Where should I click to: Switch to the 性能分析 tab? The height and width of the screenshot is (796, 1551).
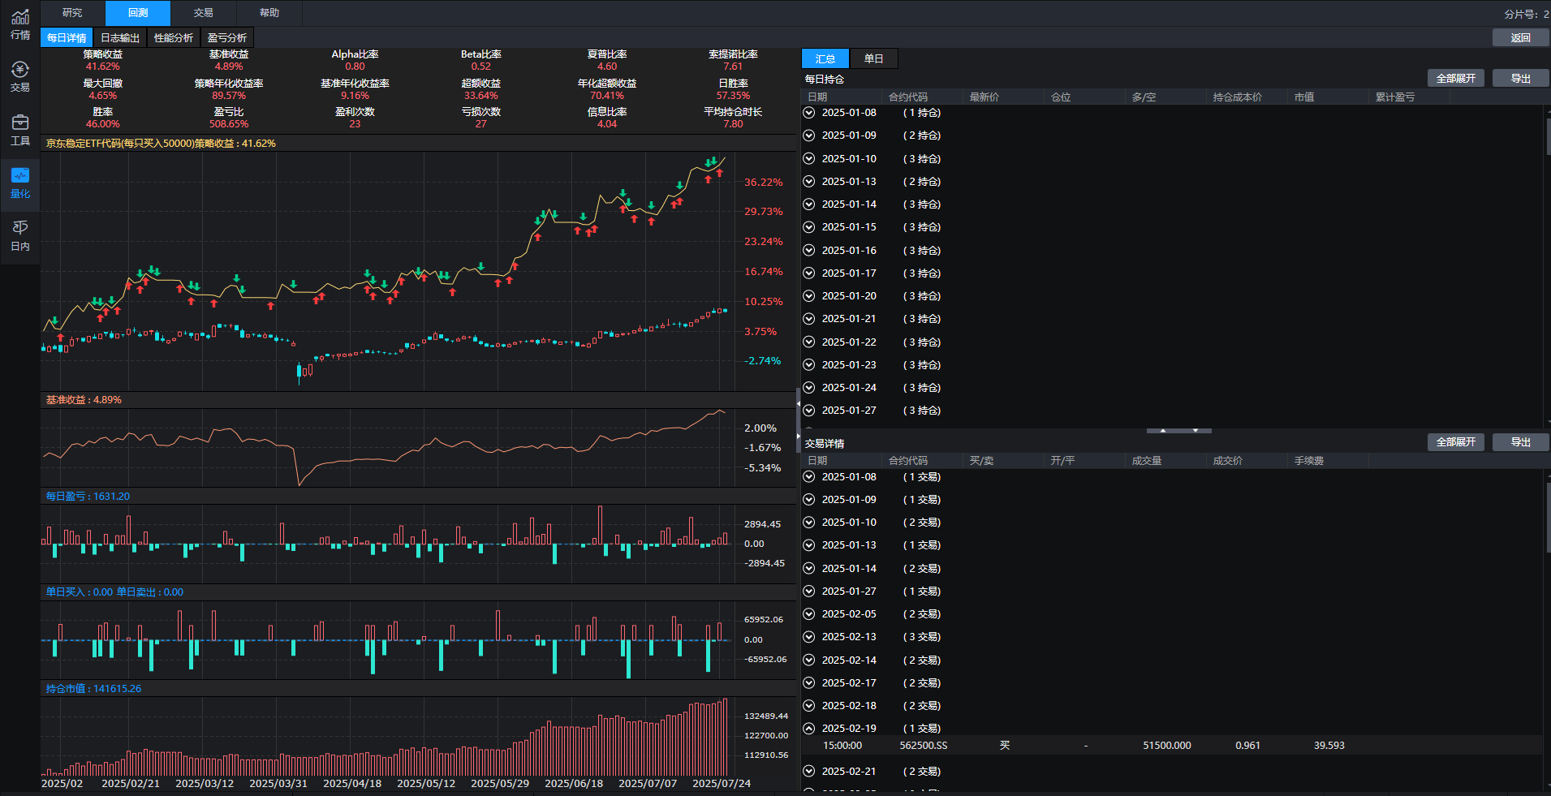pyautogui.click(x=174, y=38)
